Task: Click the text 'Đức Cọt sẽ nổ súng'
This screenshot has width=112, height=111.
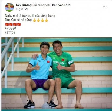Action: (18, 20)
